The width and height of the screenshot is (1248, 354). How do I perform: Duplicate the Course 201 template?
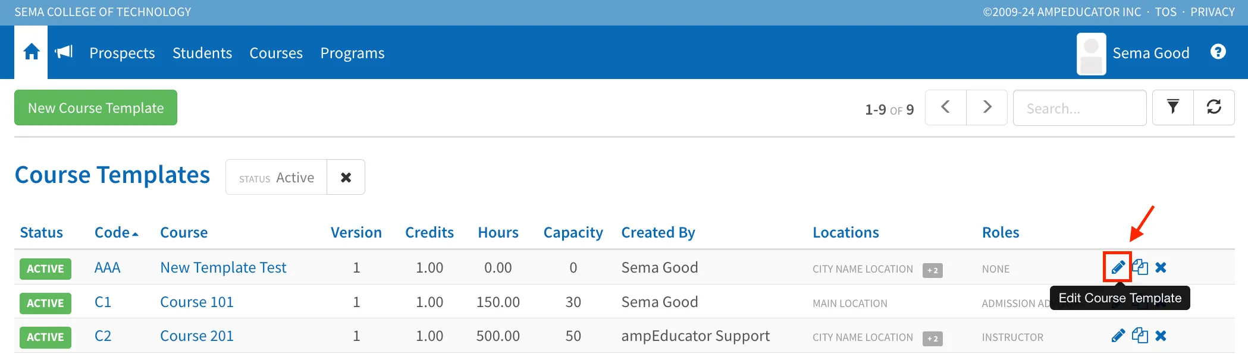coord(1140,336)
